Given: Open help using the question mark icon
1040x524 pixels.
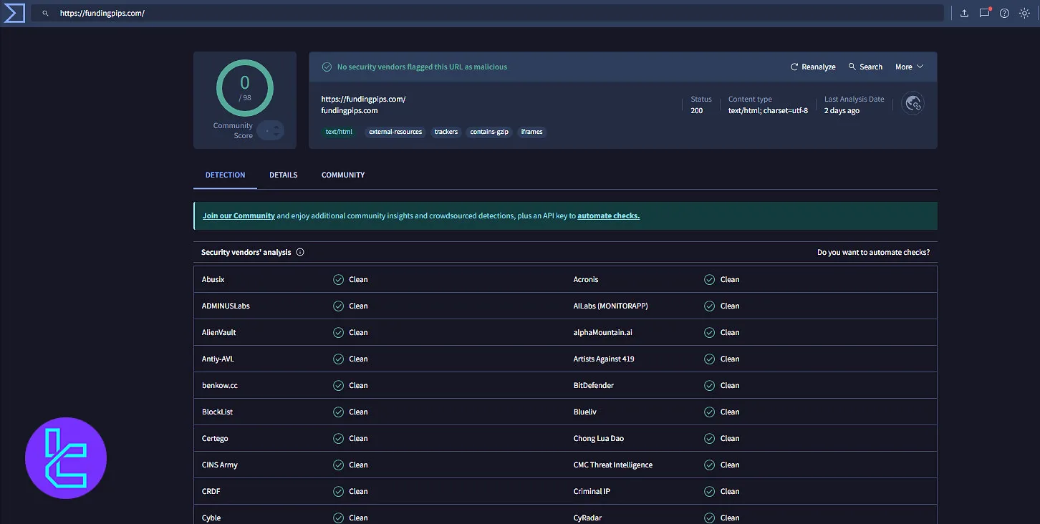Looking at the screenshot, I should tap(1004, 13).
